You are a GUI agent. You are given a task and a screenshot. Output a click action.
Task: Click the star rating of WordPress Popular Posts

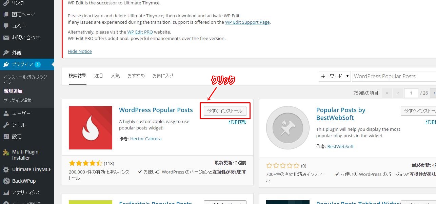[x=85, y=163]
